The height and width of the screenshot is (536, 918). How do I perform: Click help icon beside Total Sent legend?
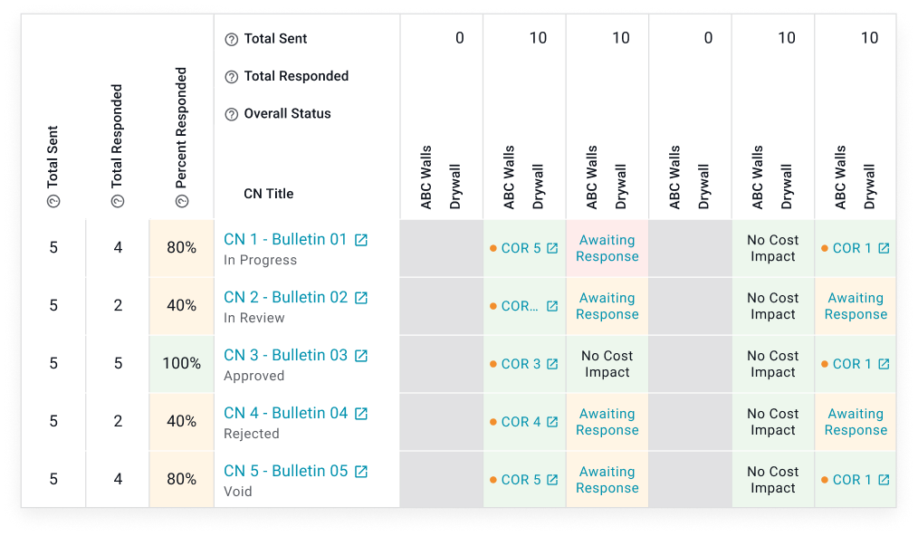(231, 39)
